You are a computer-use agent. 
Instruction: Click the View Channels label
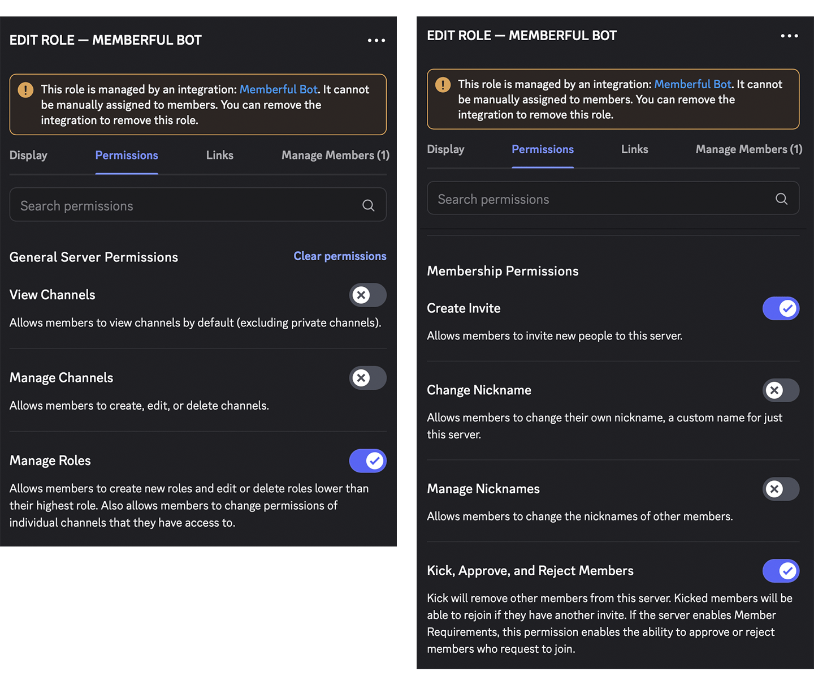53,295
